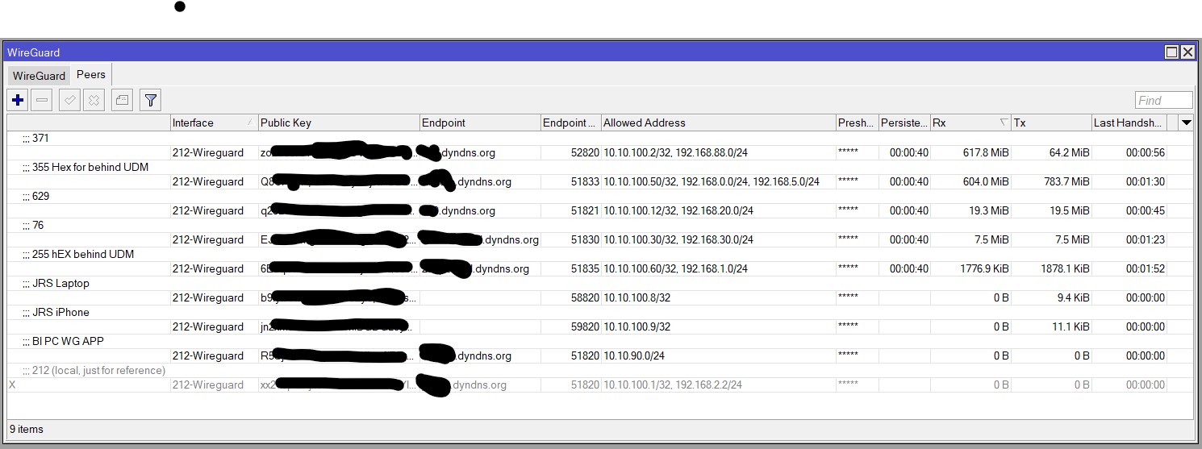This screenshot has width=1202, height=449.
Task: Maximize the WireGuard window
Action: 1171,52
